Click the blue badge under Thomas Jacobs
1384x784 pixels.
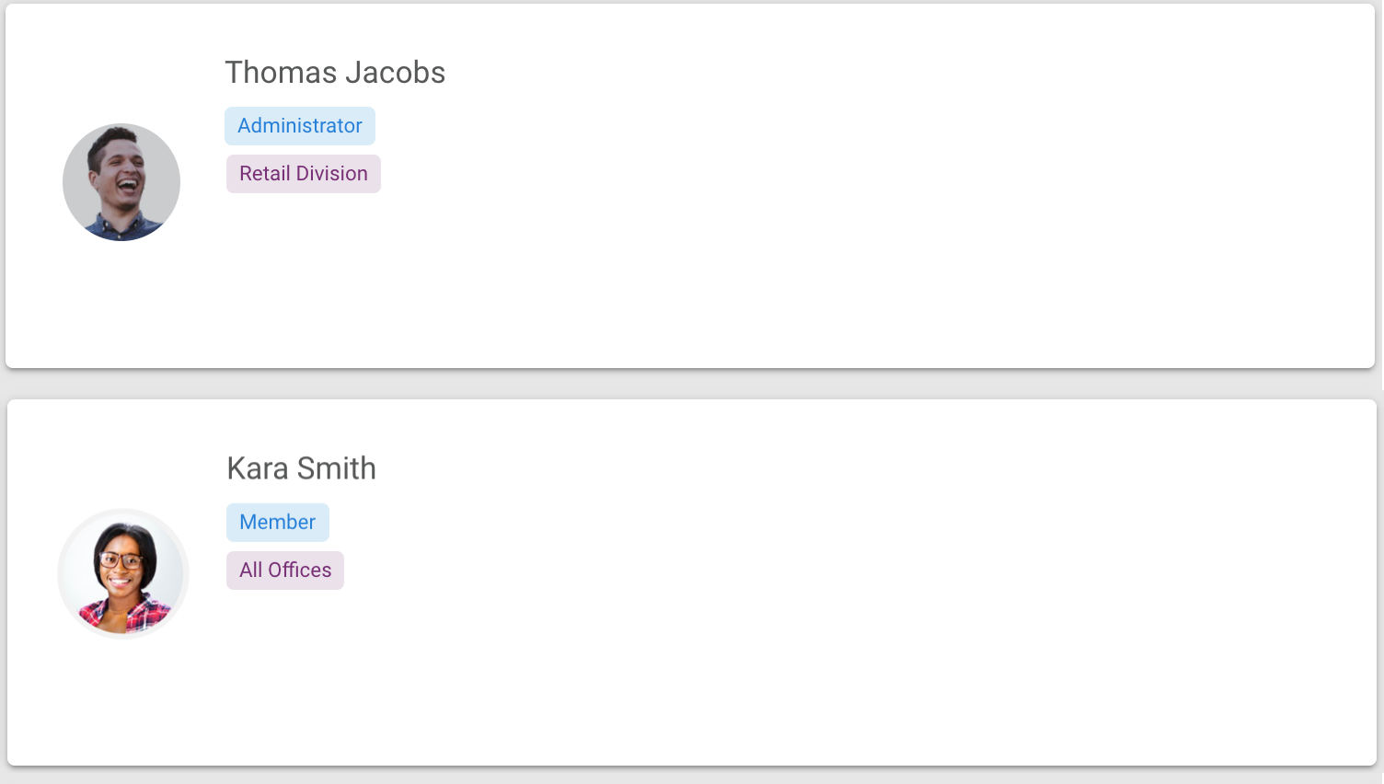pyautogui.click(x=300, y=126)
